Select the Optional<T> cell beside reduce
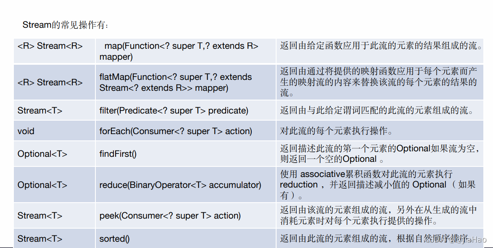Screen dimensions: 493x248 54,185
